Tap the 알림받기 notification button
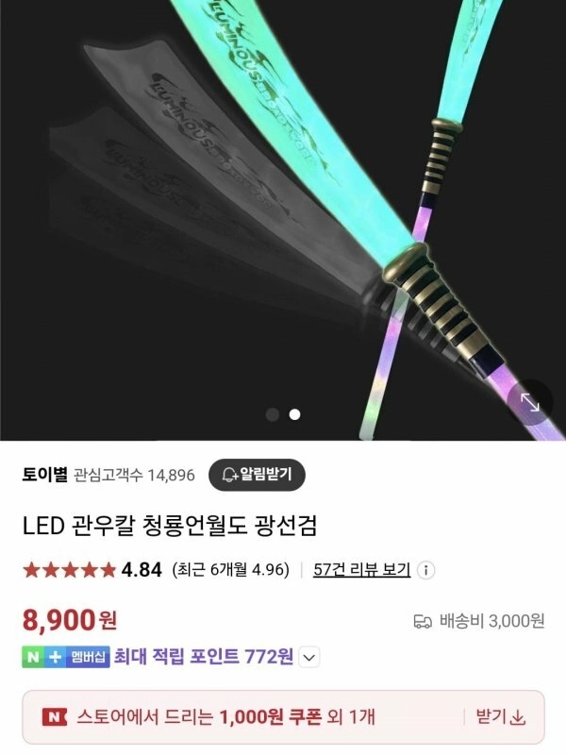Viewport: 566px width, 755px height. pos(257,475)
